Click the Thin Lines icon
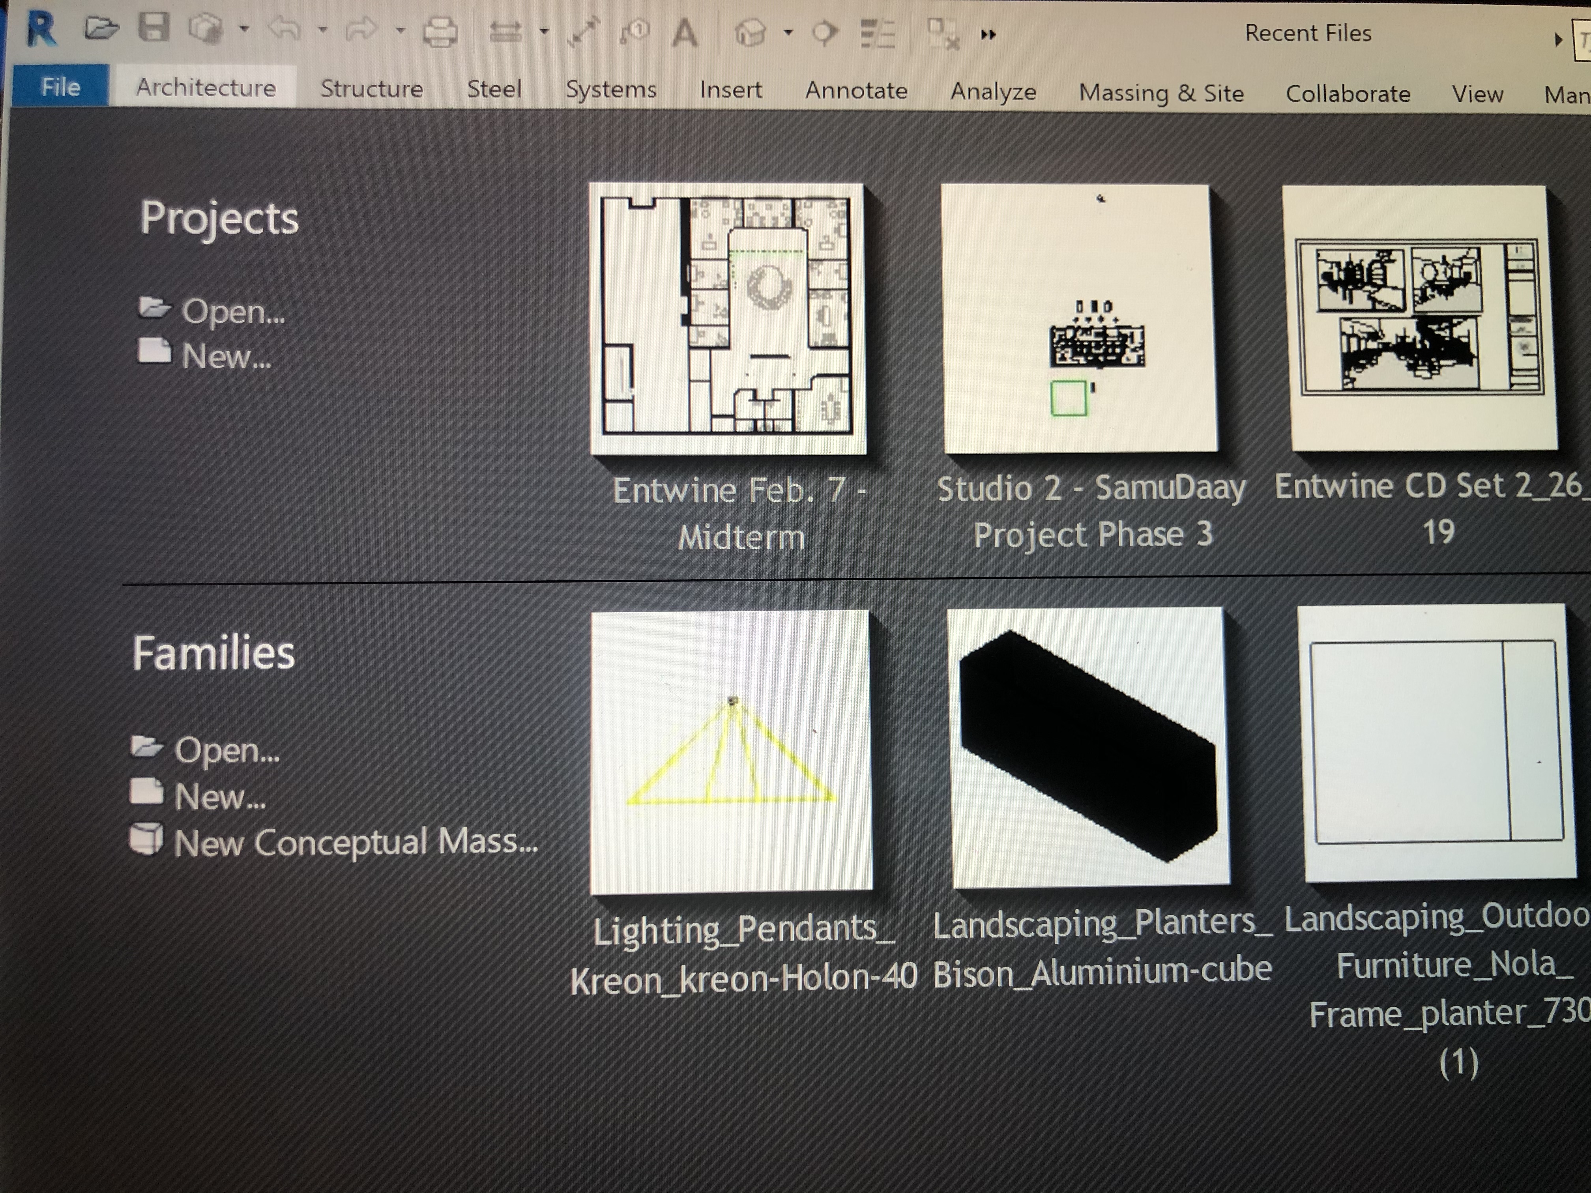 [878, 34]
